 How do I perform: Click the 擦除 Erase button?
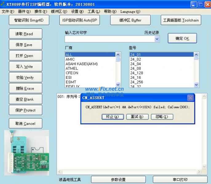point(26,88)
